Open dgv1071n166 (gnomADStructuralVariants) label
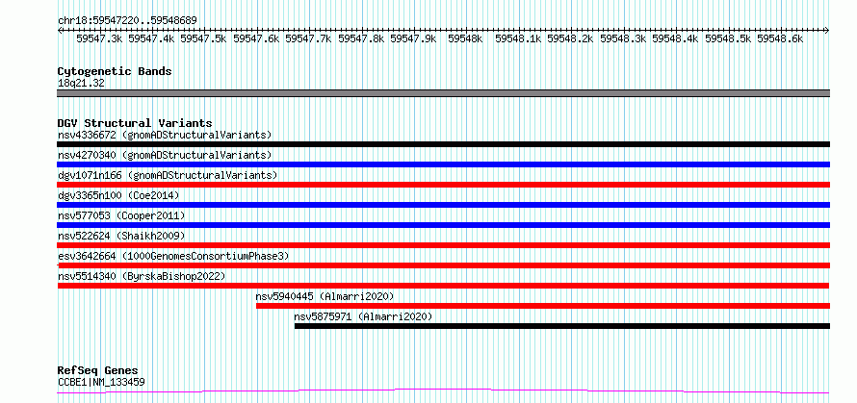 pyautogui.click(x=168, y=175)
